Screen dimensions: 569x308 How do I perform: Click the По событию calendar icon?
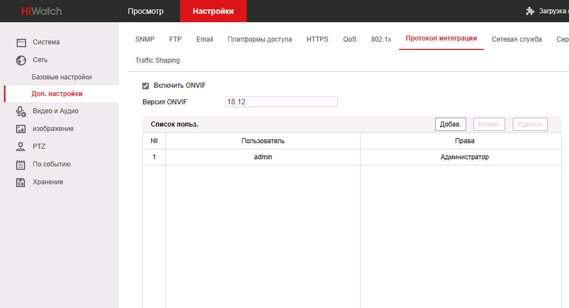click(x=21, y=165)
